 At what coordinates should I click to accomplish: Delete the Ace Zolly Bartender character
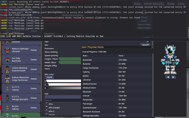point(33,60)
